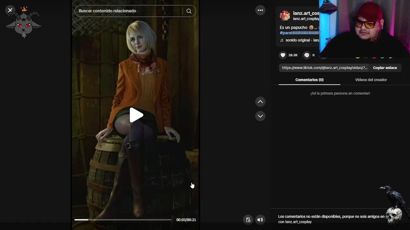This screenshot has width=410, height=230.
Task: Select the TikTok video URL text
Action: click(x=324, y=68)
